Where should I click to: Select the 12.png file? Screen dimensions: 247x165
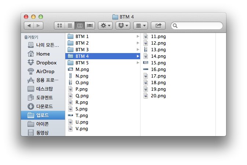tap(178, 43)
